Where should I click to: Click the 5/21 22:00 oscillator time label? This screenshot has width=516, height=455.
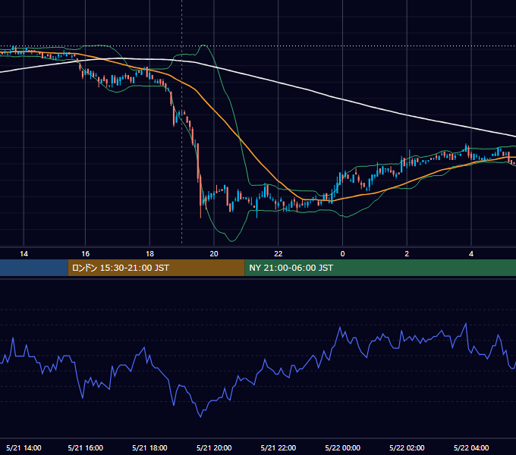pyautogui.click(x=278, y=447)
